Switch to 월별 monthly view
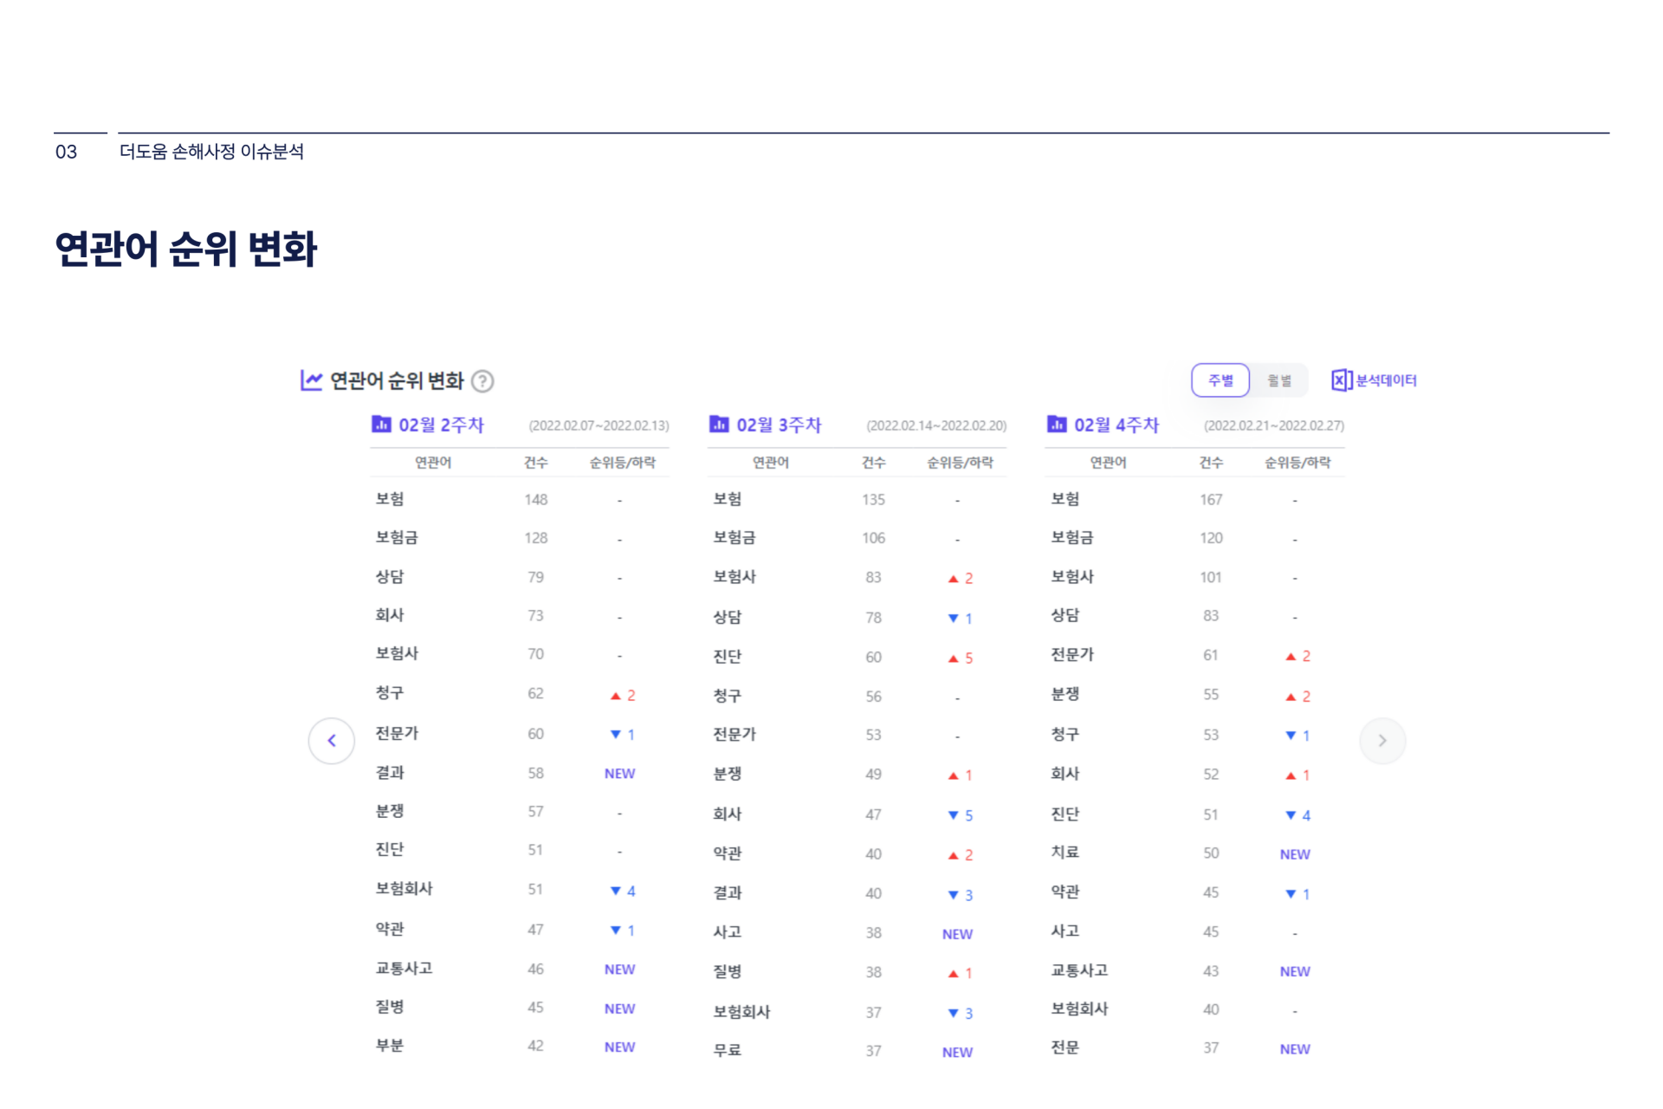1663x1109 pixels. (x=1279, y=380)
